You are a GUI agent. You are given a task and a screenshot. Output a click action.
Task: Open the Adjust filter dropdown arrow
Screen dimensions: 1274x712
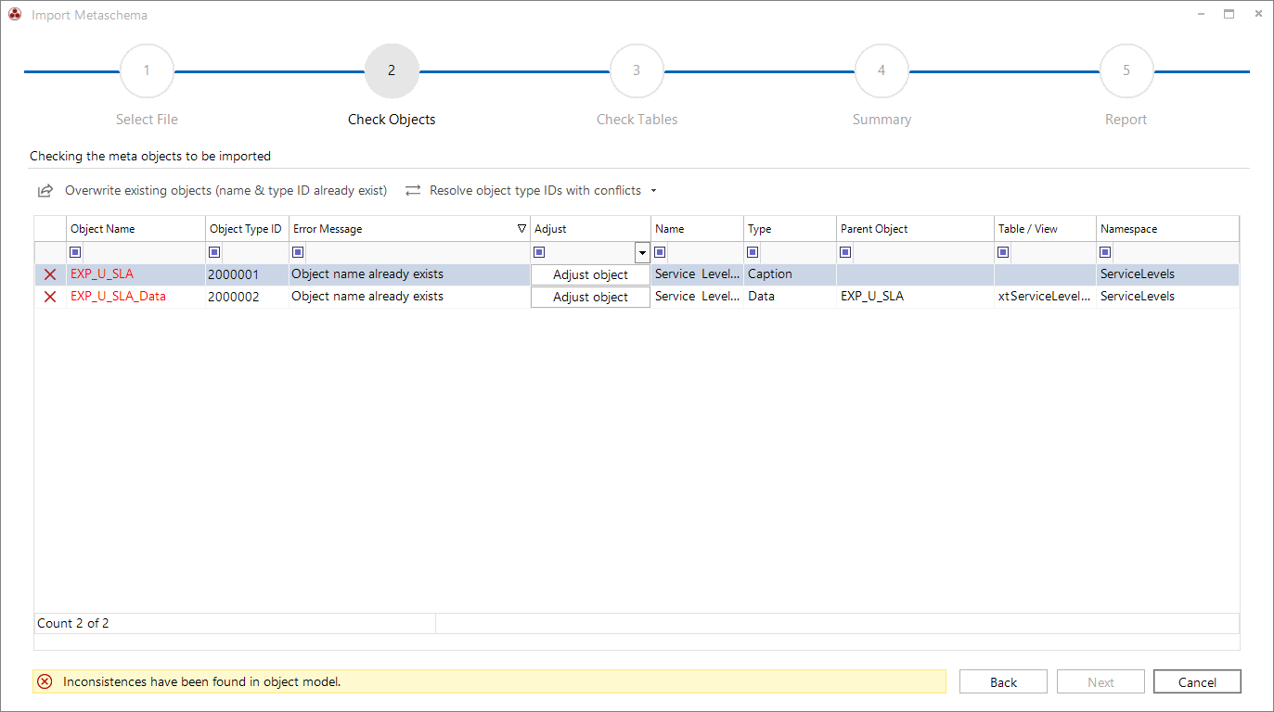coord(642,252)
